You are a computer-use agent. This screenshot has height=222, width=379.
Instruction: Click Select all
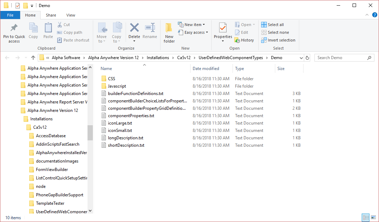[x=272, y=25]
